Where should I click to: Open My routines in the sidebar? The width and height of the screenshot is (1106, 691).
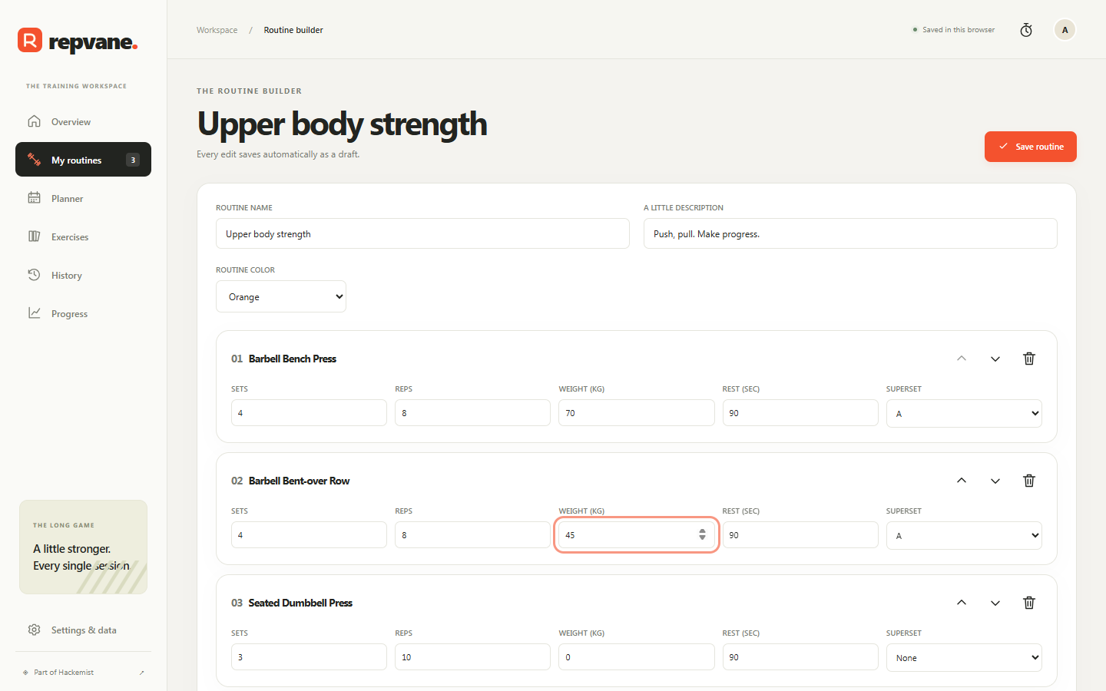tap(83, 160)
